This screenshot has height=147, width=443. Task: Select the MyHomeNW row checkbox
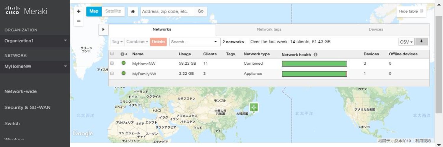tap(112, 63)
